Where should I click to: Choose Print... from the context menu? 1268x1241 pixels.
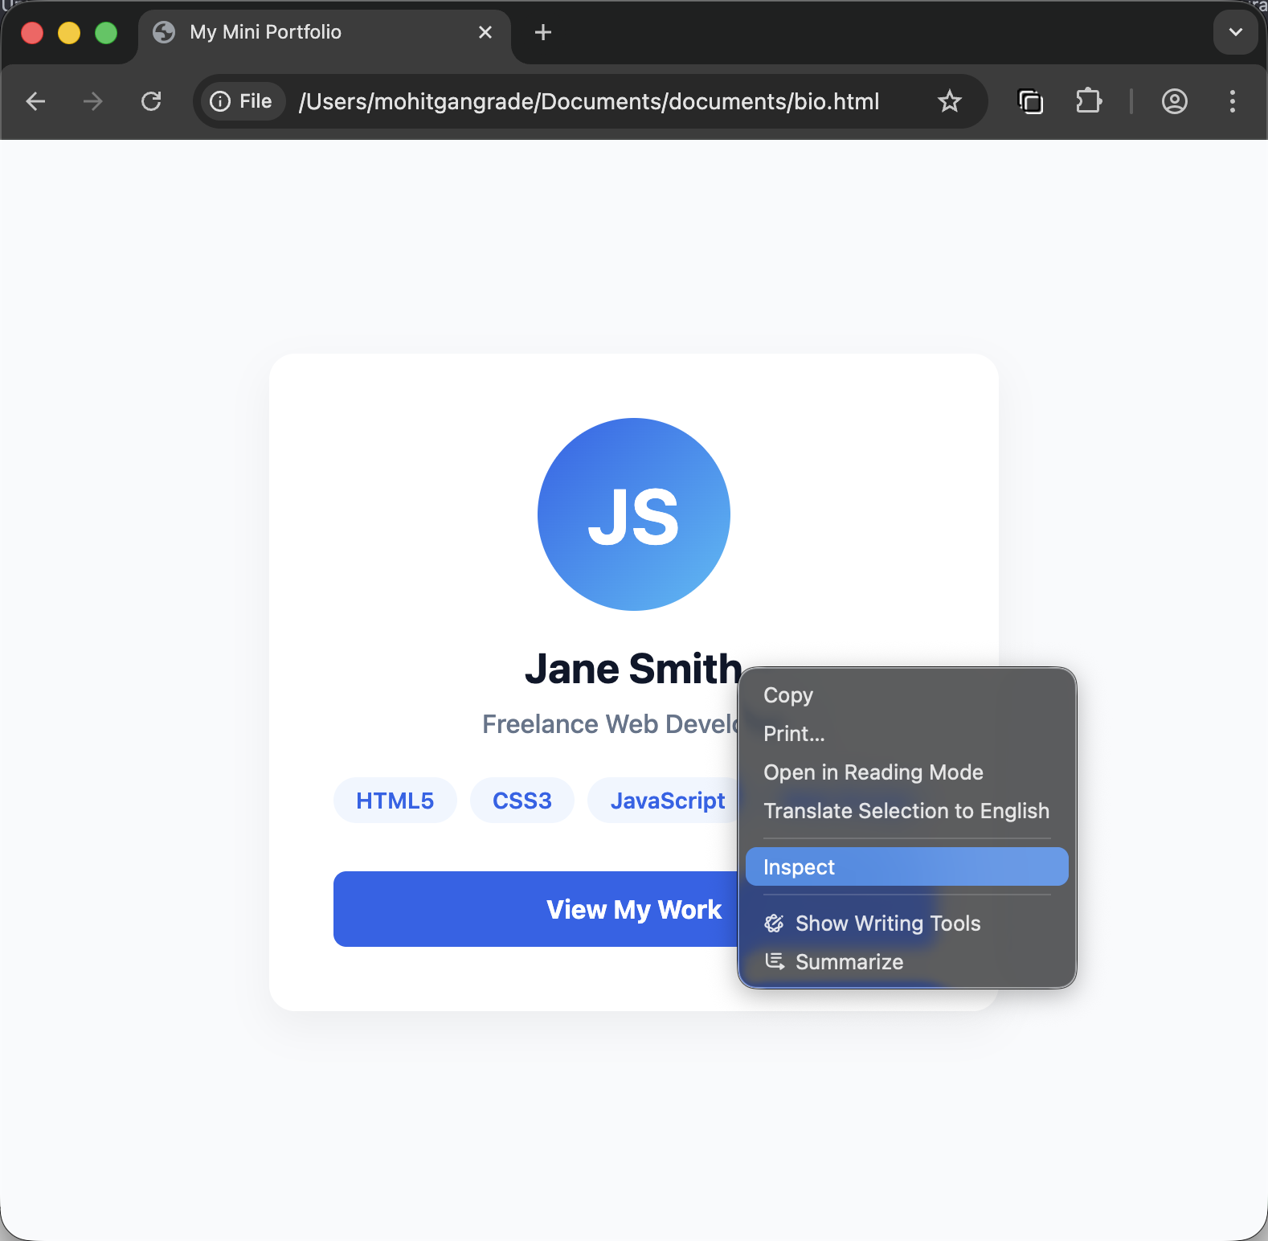coord(906,734)
